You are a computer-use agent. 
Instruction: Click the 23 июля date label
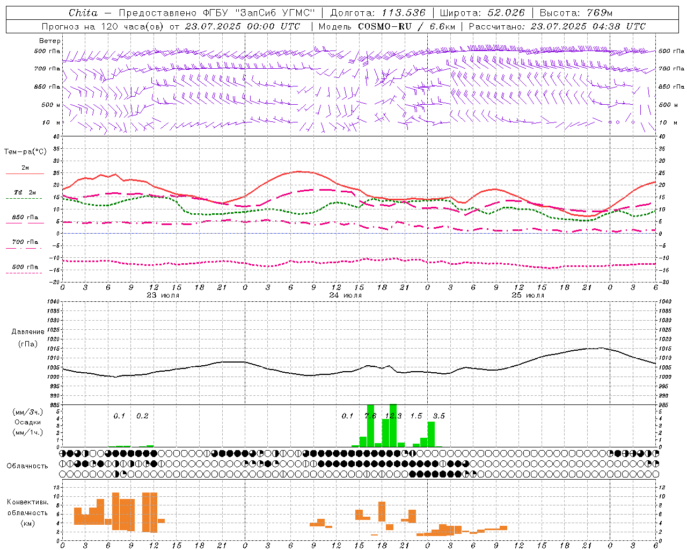(163, 295)
